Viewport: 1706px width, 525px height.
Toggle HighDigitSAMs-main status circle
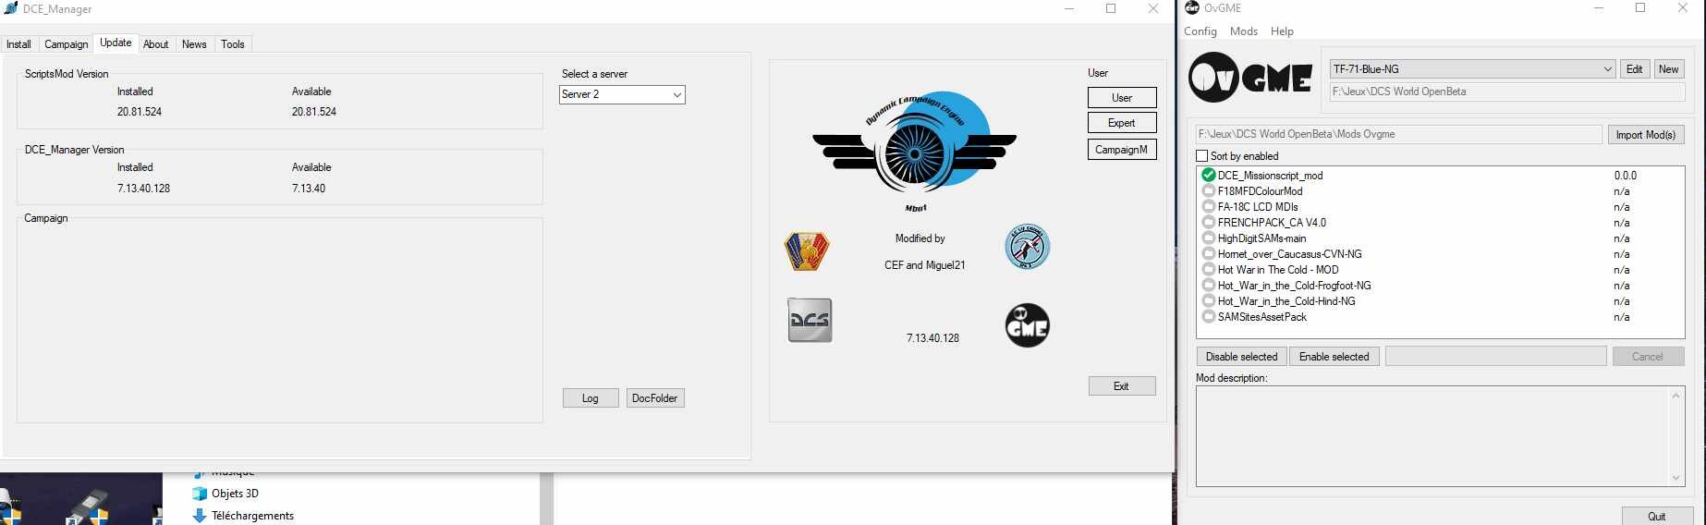(1208, 238)
